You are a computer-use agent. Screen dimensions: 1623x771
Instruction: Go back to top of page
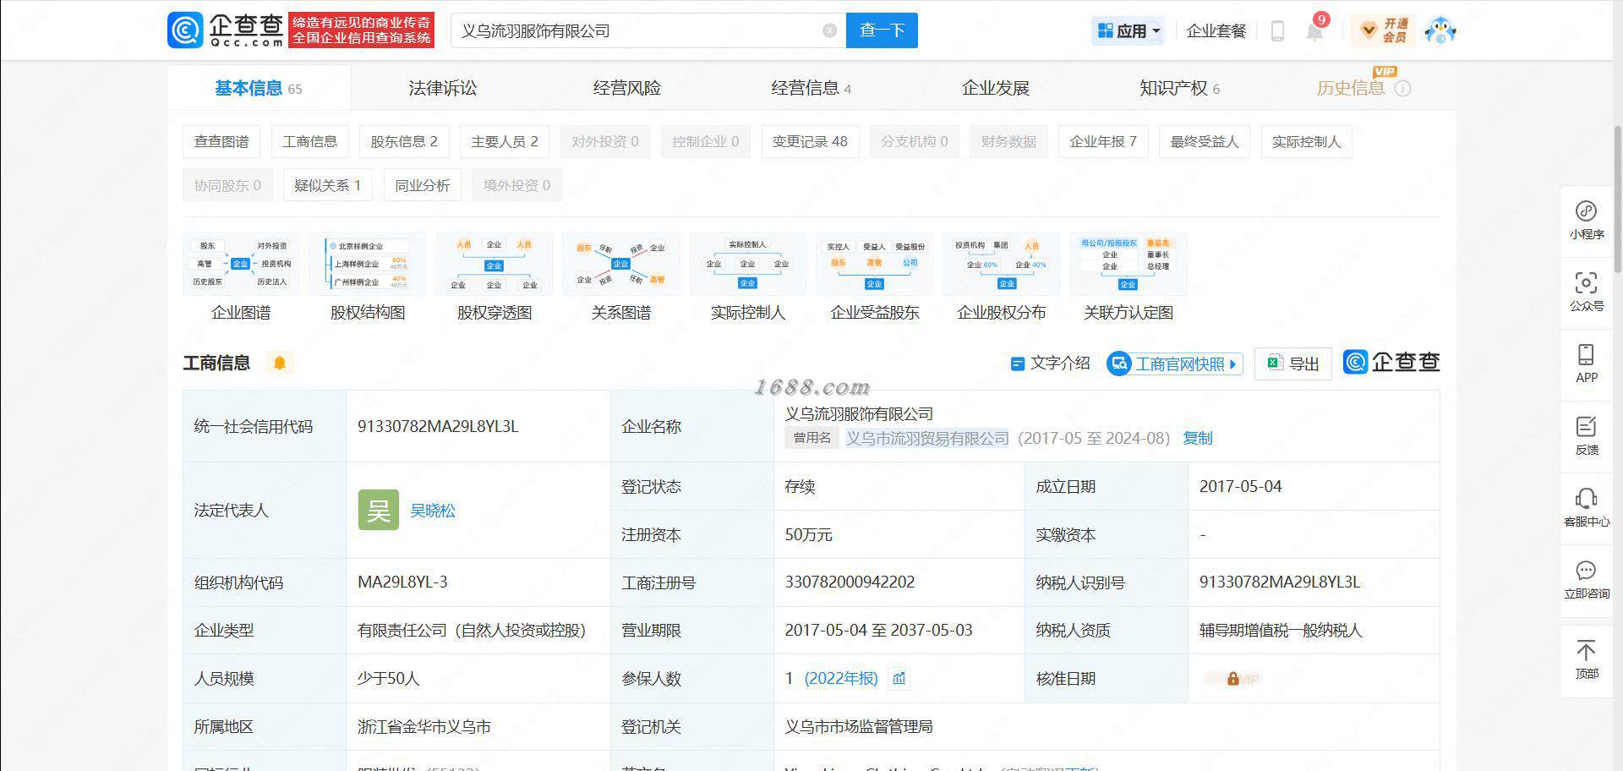pos(1586,659)
